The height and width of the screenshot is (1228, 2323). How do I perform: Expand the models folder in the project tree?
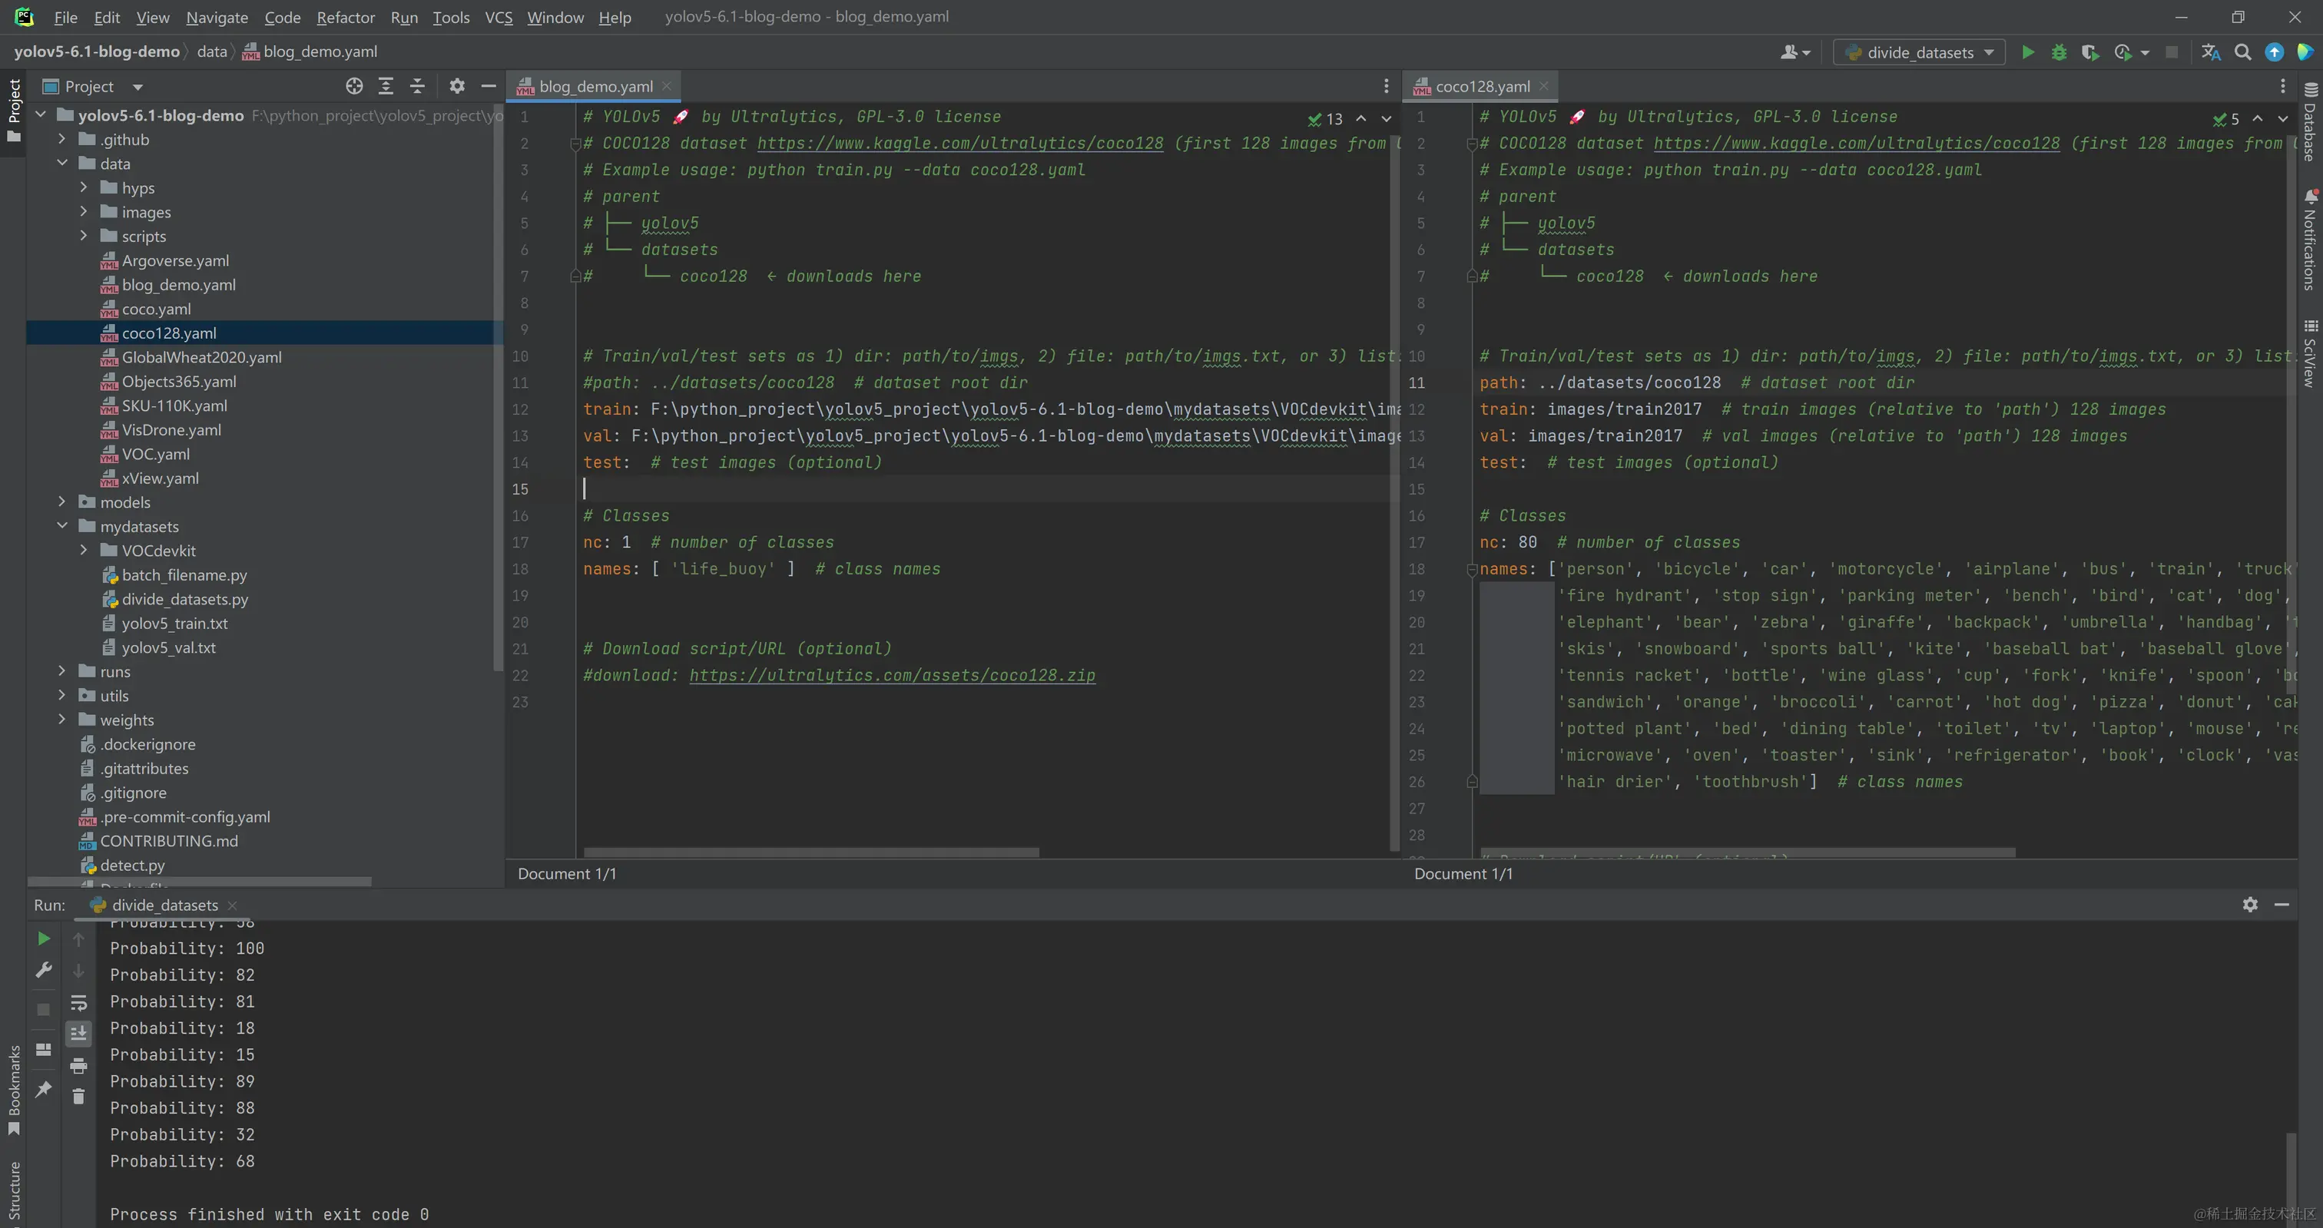click(62, 502)
